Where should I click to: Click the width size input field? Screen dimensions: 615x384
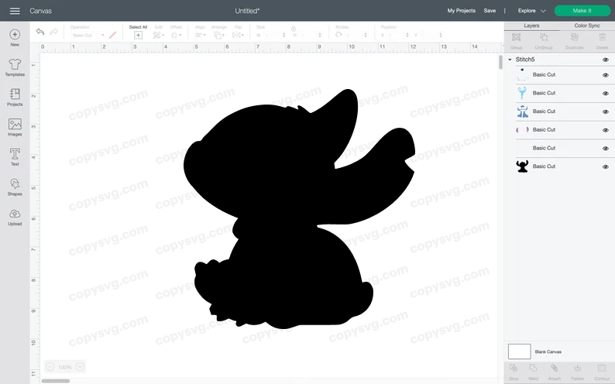pyautogui.click(x=273, y=36)
